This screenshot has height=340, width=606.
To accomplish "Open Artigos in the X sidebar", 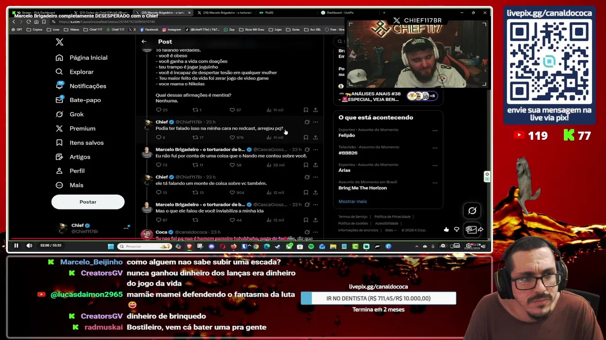I will 73,157.
